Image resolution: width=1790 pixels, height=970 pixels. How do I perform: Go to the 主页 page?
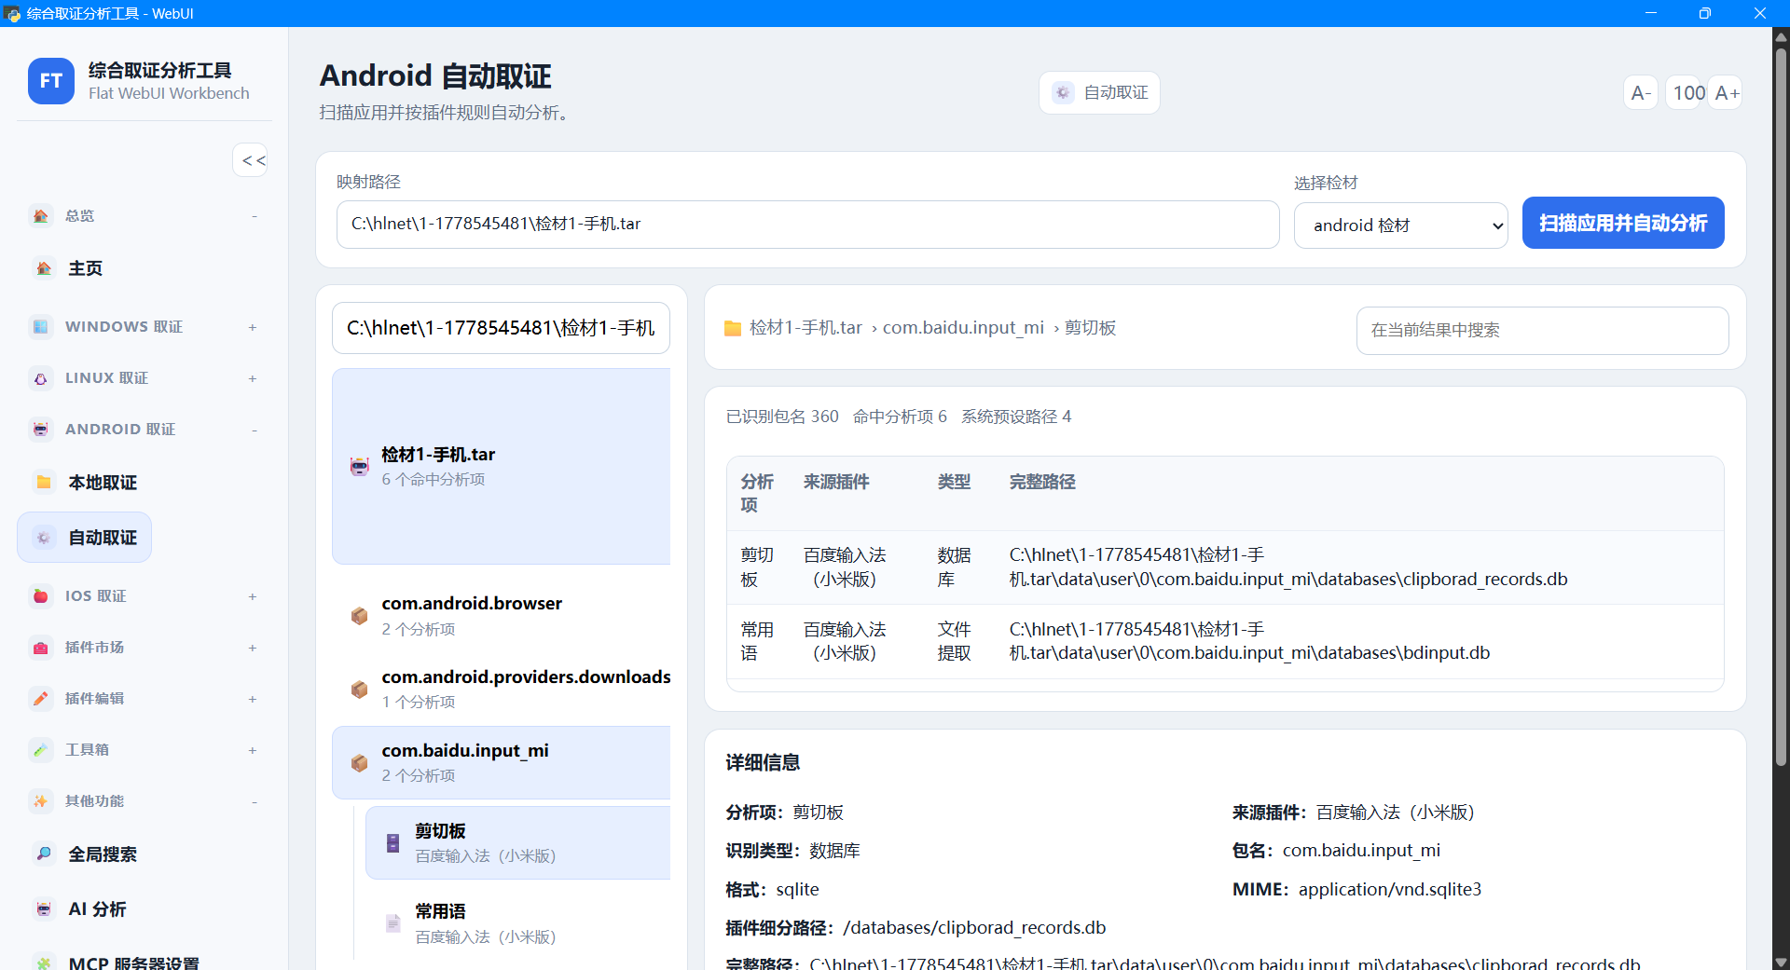pos(86,268)
